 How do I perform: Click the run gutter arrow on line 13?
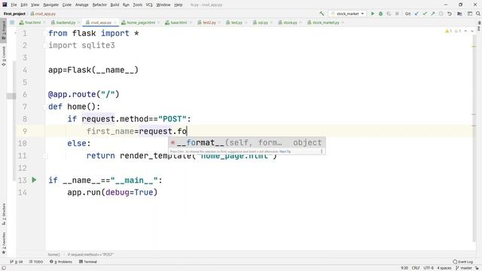pos(34,180)
